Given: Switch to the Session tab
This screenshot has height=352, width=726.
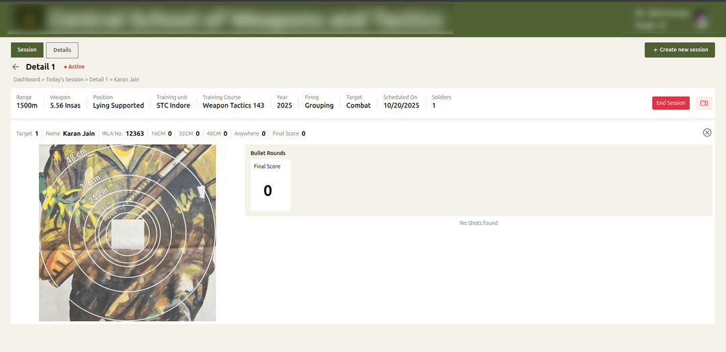Looking at the screenshot, I should click(27, 50).
